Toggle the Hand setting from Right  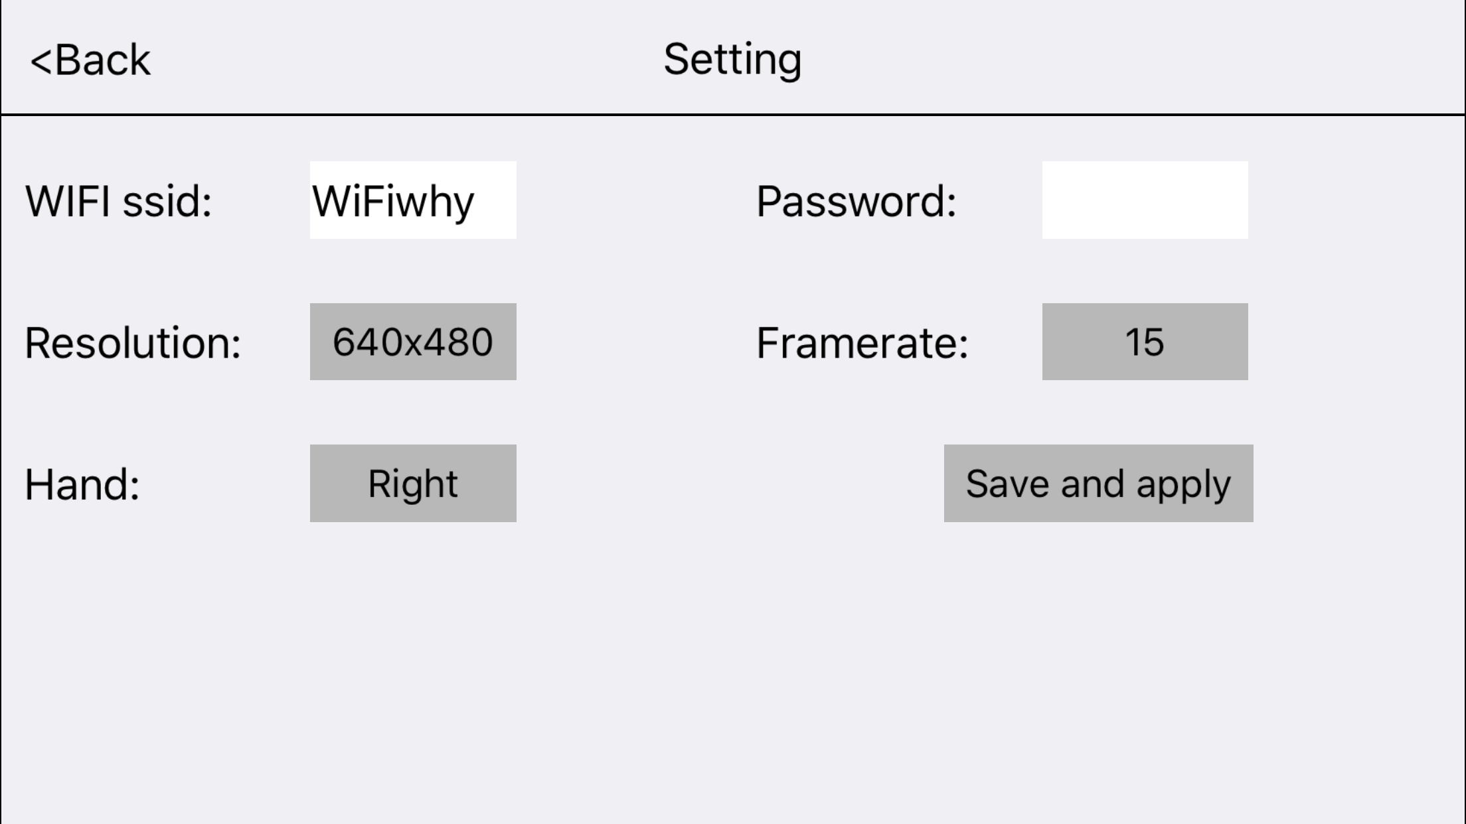413,483
